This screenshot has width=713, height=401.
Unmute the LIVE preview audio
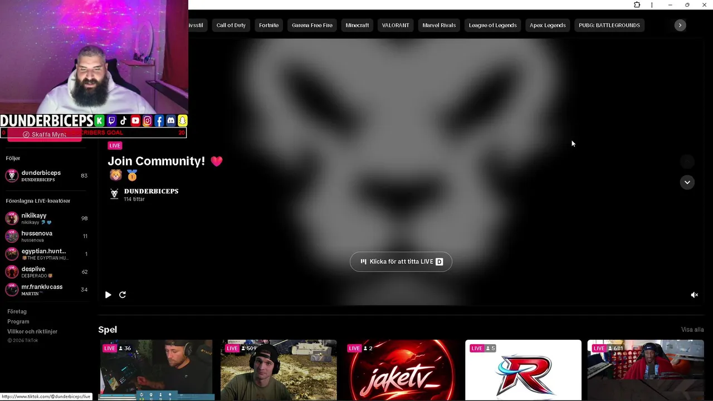point(694,295)
